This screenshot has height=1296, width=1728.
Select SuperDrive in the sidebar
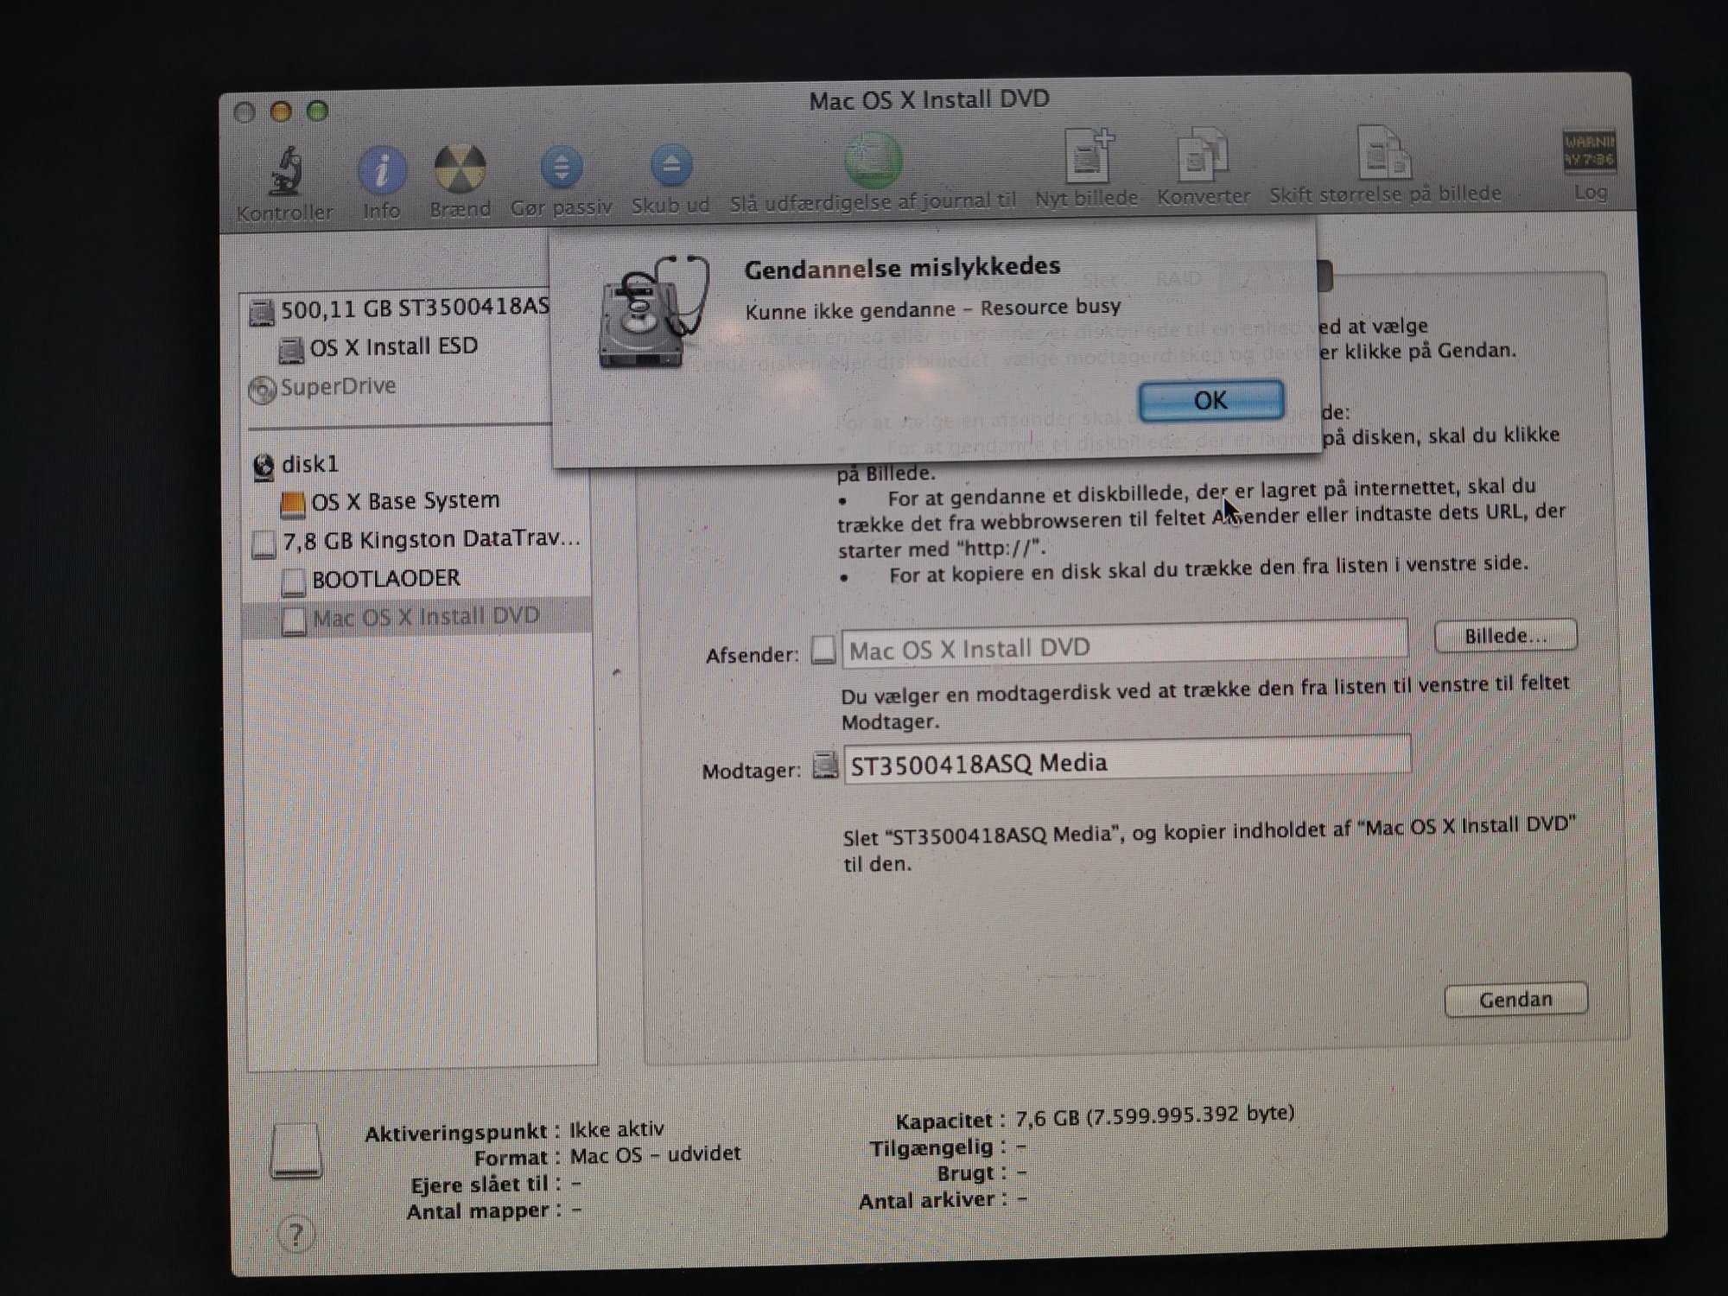(x=338, y=387)
